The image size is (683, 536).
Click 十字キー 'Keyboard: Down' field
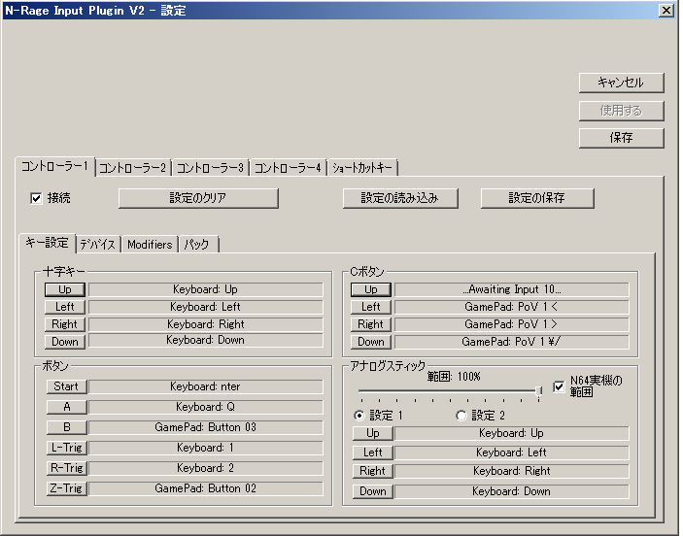206,341
